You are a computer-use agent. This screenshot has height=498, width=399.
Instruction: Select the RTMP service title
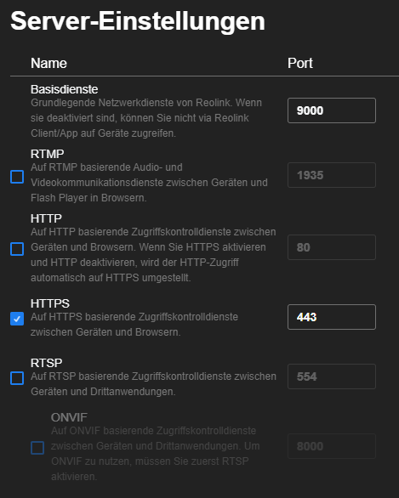(x=48, y=154)
